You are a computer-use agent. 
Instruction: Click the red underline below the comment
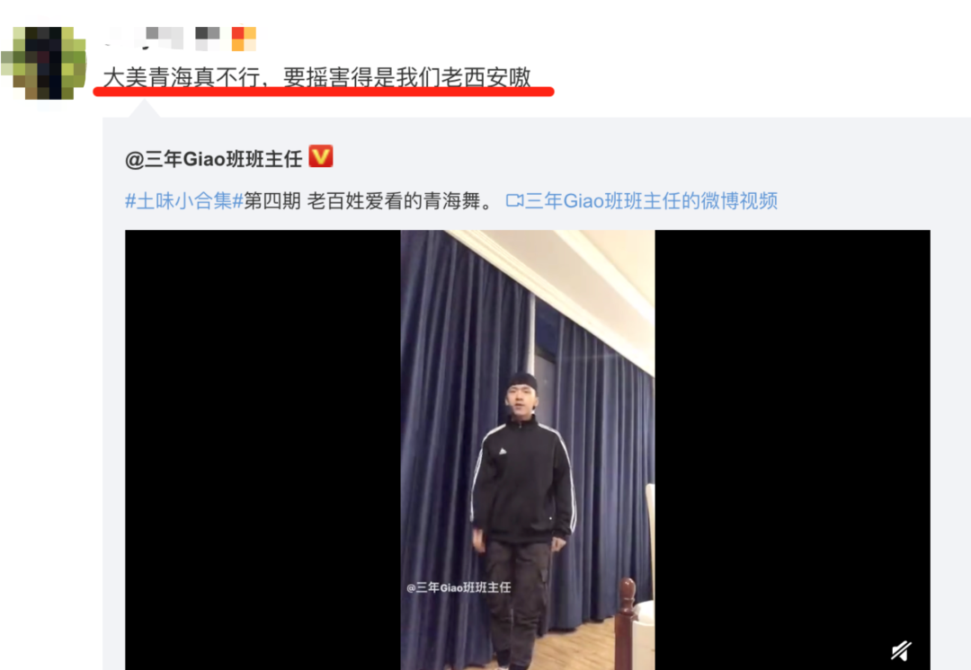click(324, 93)
